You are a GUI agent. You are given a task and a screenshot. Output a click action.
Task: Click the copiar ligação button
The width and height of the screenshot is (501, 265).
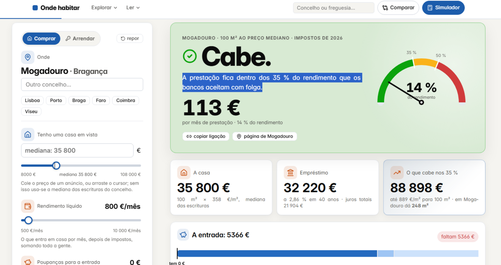click(206, 136)
